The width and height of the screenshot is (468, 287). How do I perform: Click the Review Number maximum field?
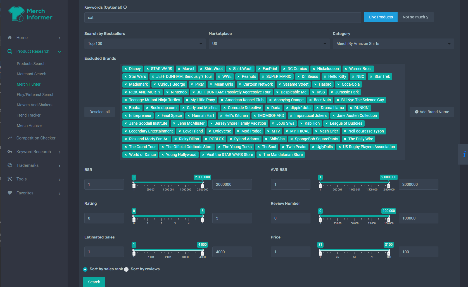[x=419, y=218]
